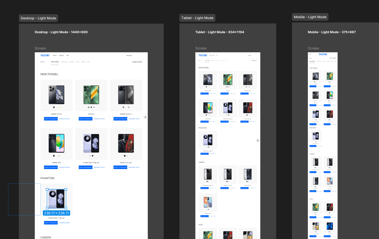Click the 'PHANTOM' section heading in the Desktop frame
Image resolution: width=379 pixels, height=239 pixels.
click(47, 178)
